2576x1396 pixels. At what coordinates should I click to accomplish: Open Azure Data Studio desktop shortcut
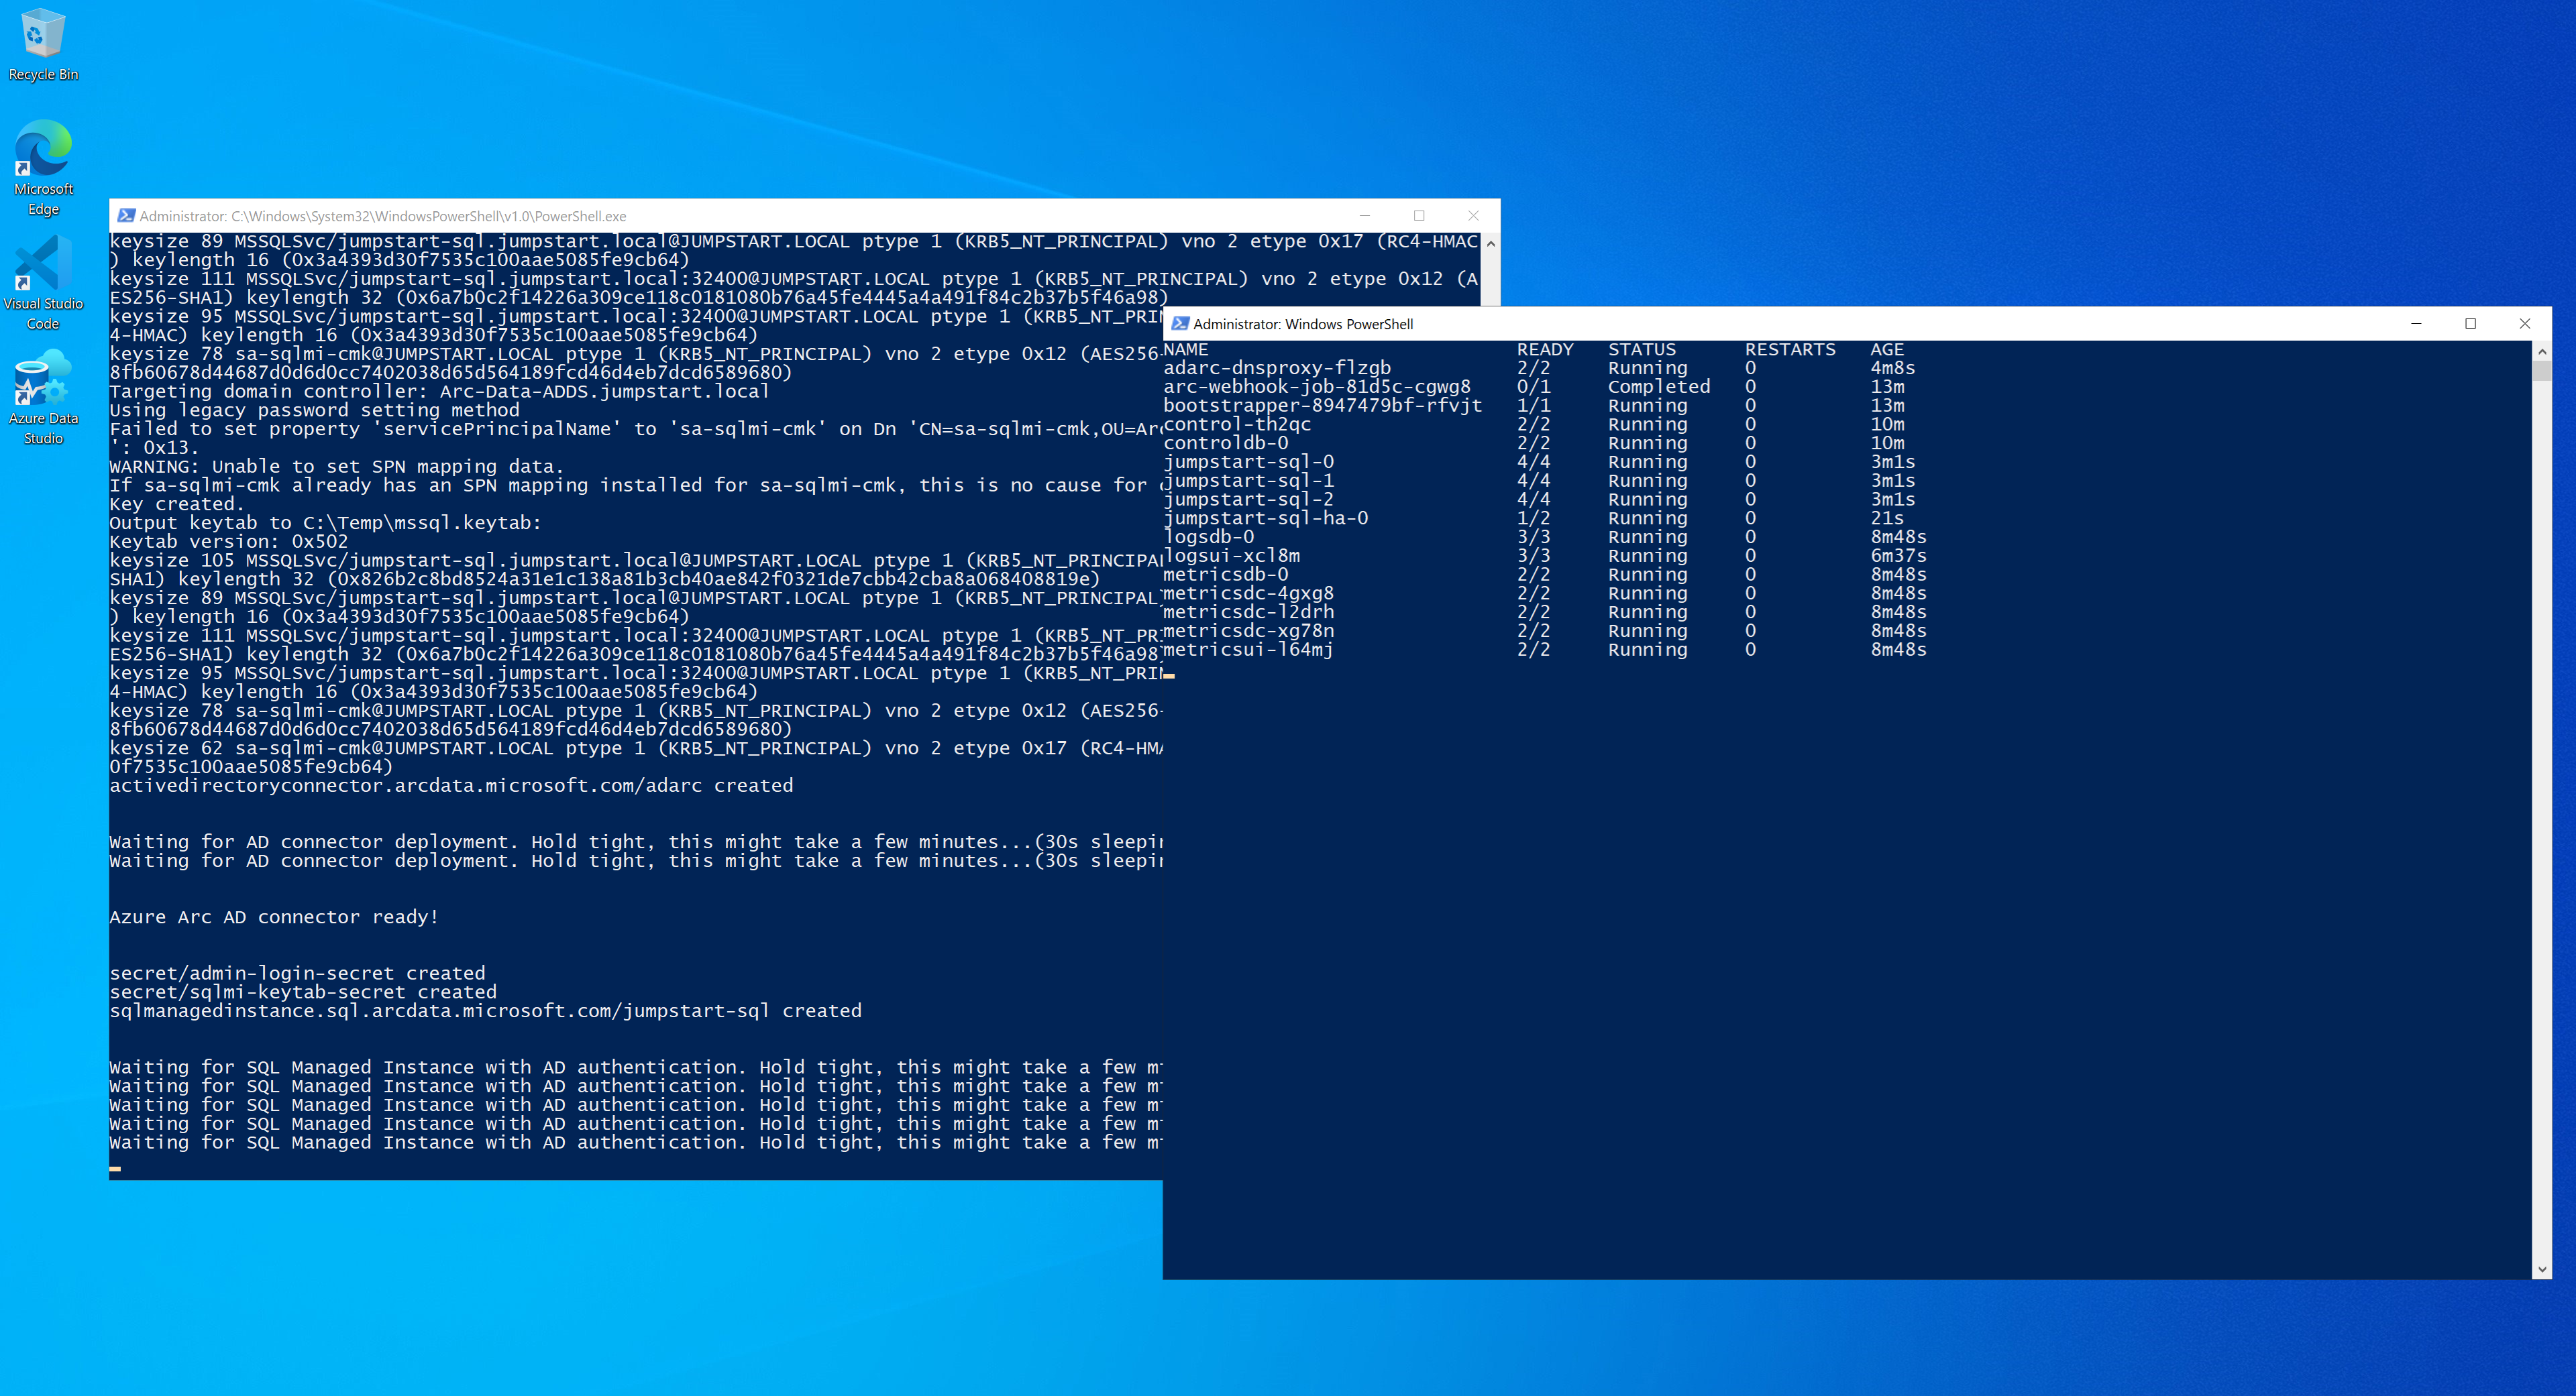(43, 397)
